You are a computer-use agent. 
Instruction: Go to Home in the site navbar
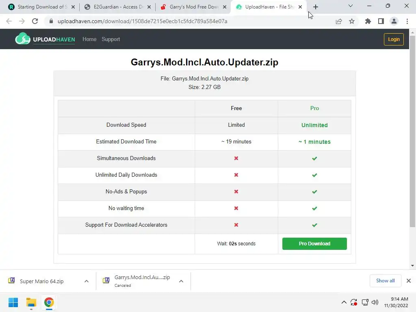click(x=89, y=39)
